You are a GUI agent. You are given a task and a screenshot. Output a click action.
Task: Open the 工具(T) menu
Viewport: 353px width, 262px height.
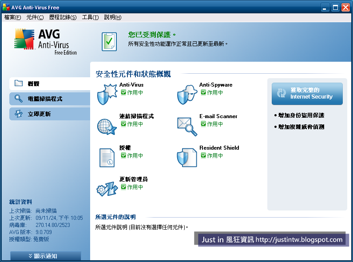click(90, 17)
